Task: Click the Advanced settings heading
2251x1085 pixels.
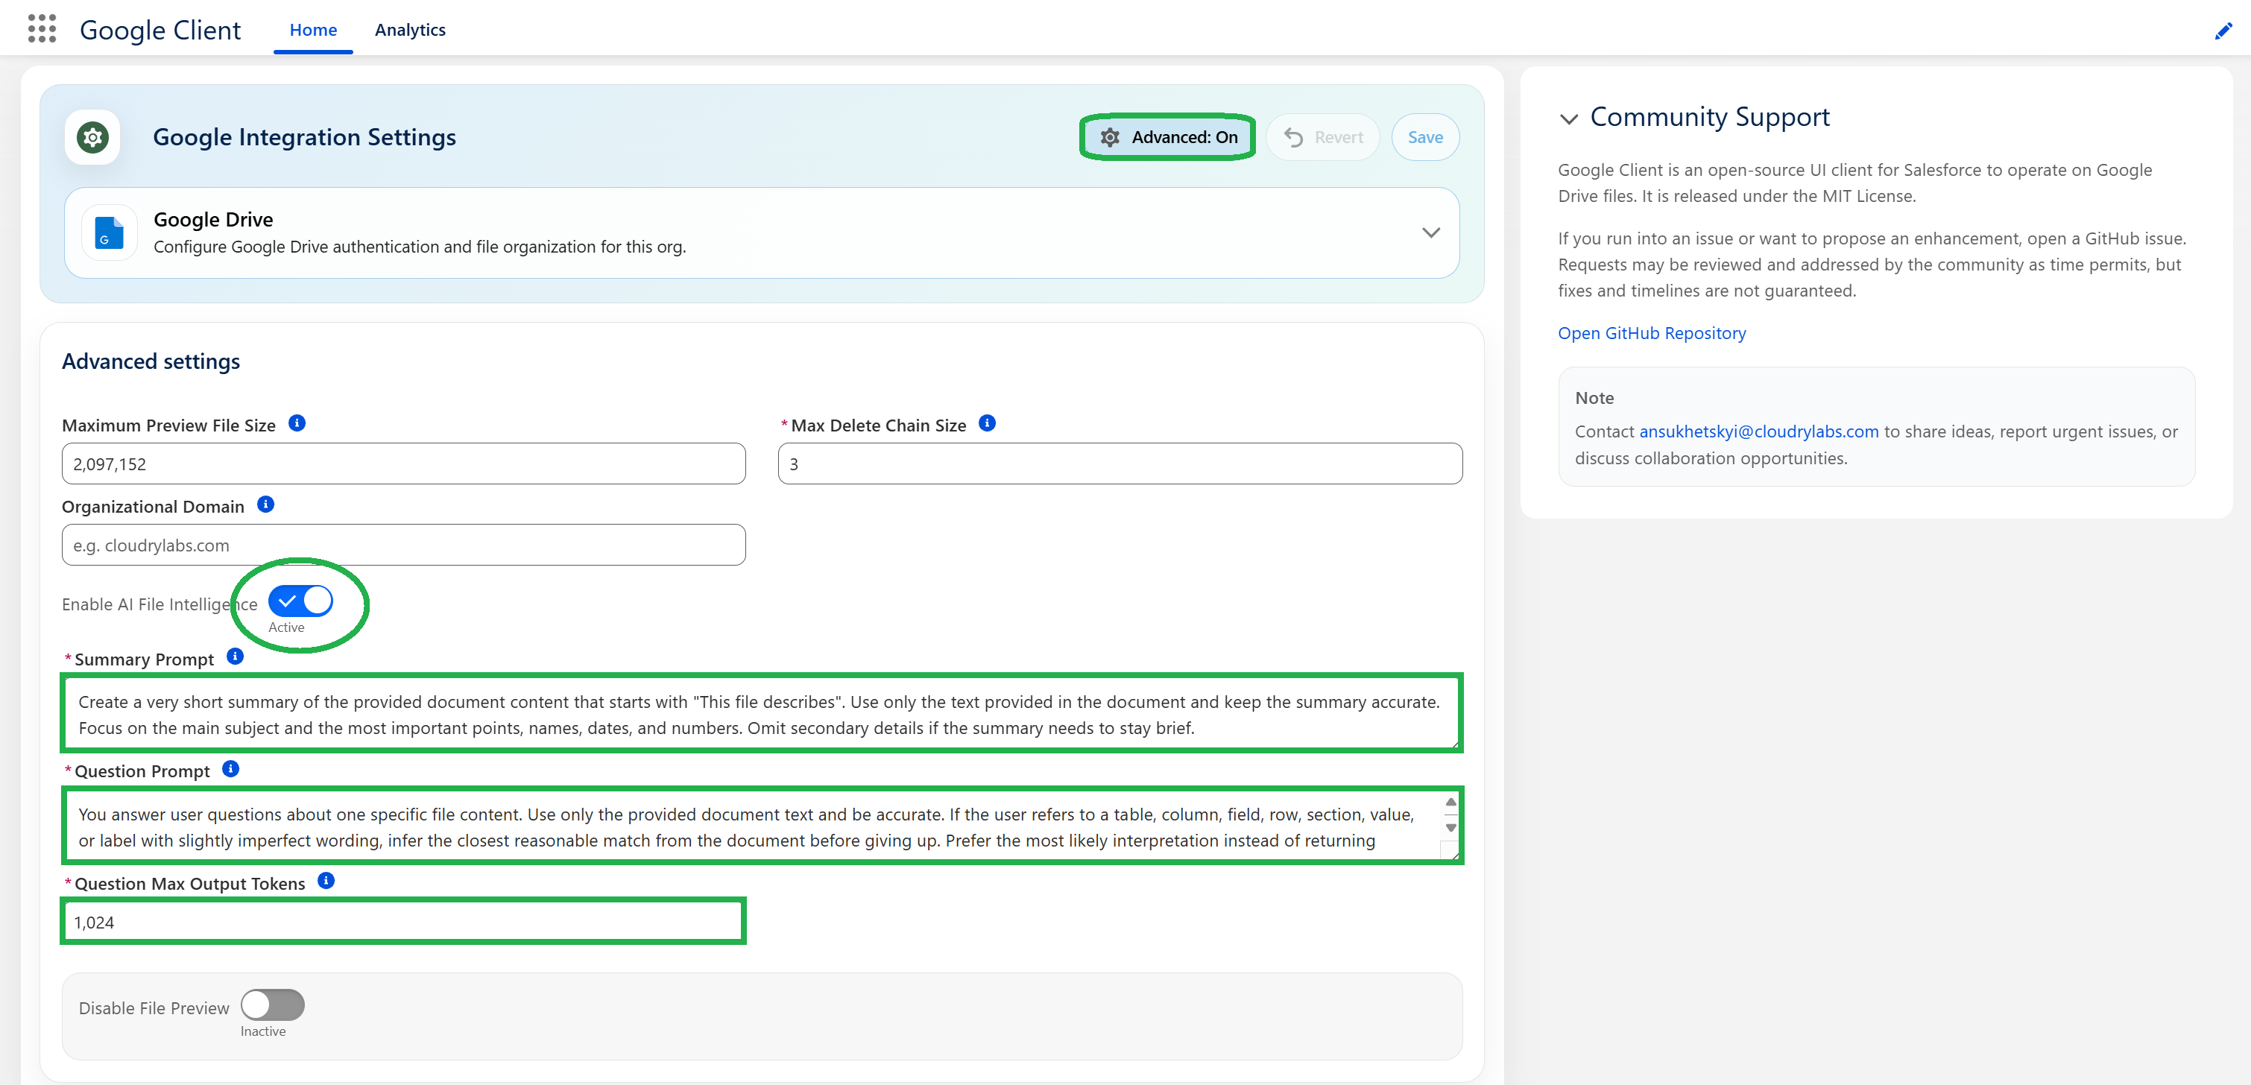Action: pyautogui.click(x=151, y=361)
